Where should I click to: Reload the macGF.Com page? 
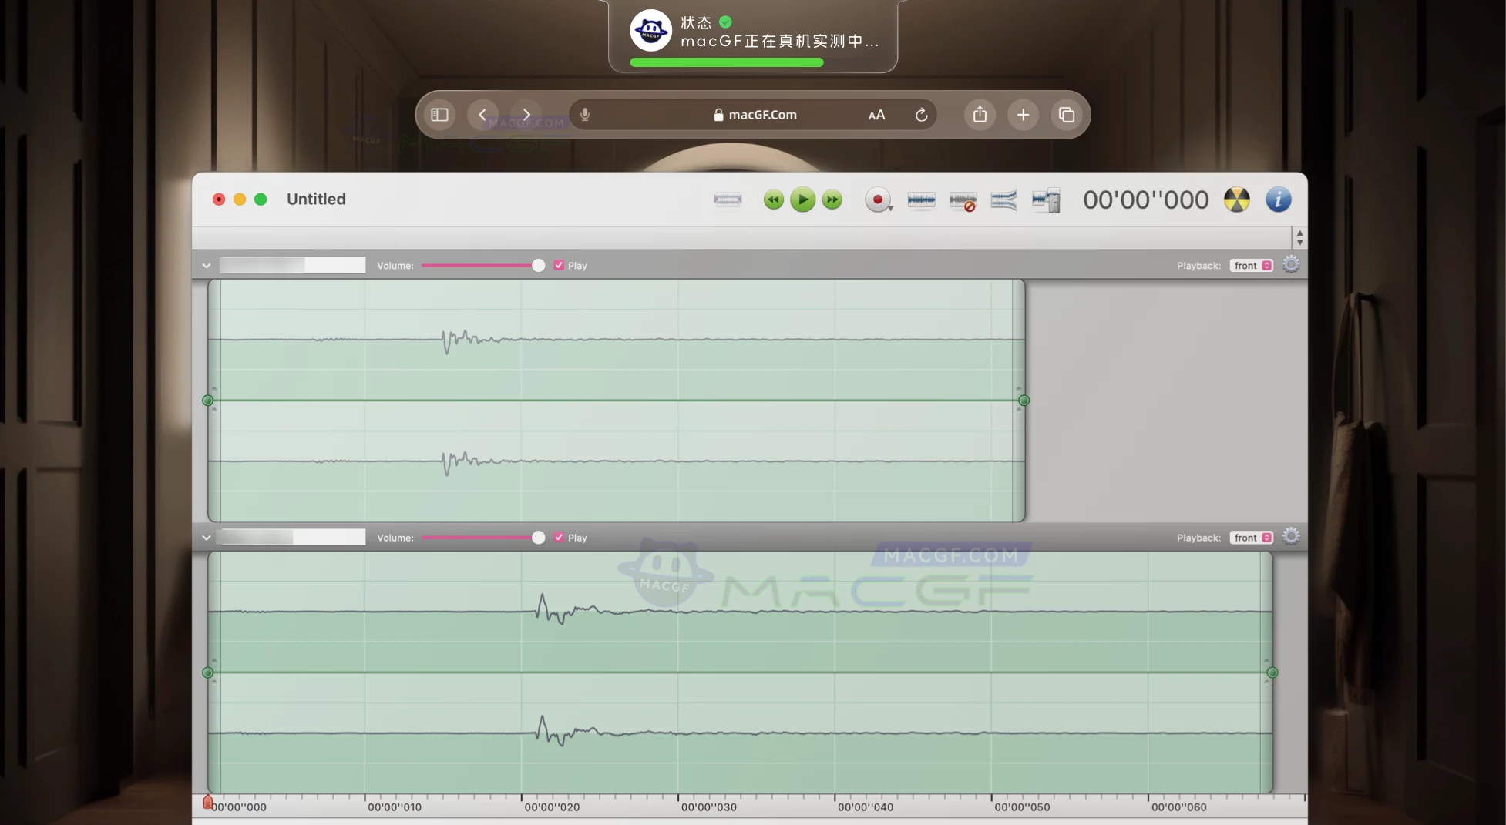922,114
